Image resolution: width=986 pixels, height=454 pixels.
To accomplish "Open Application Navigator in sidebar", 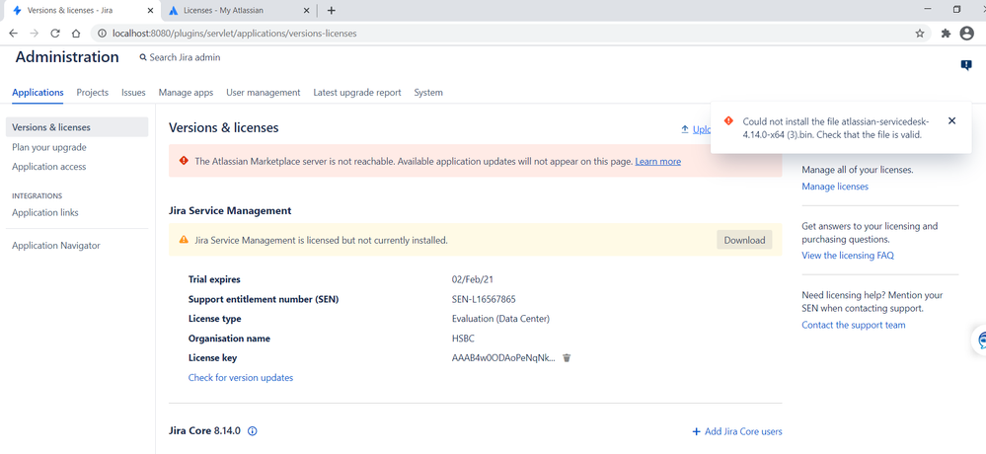I will click(x=56, y=245).
